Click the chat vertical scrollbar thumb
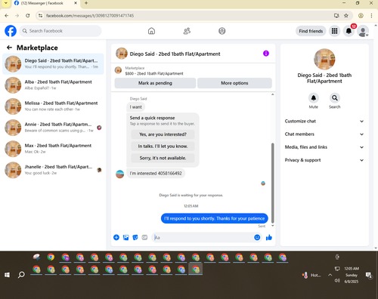Image resolution: width=378 pixels, height=299 pixels. [x=272, y=183]
